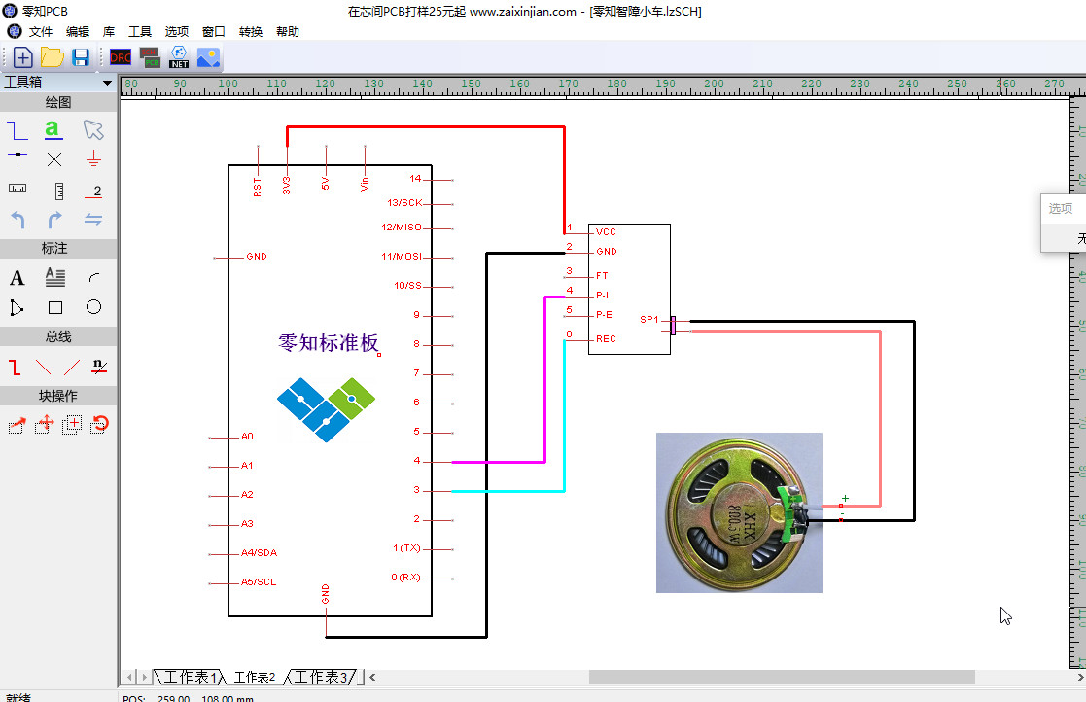Select the green 'a' net label tool
The image size is (1086, 702).
click(x=53, y=129)
